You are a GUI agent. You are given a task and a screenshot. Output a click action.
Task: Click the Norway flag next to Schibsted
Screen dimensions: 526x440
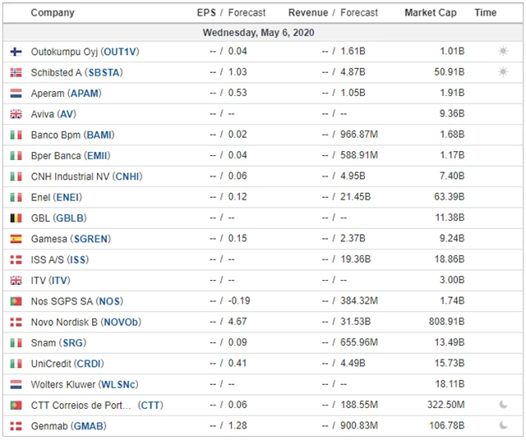tap(16, 72)
